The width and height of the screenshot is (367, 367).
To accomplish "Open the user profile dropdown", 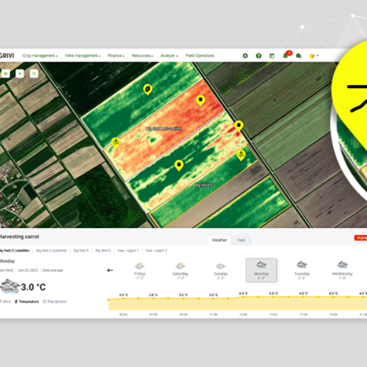I will pyautogui.click(x=314, y=56).
